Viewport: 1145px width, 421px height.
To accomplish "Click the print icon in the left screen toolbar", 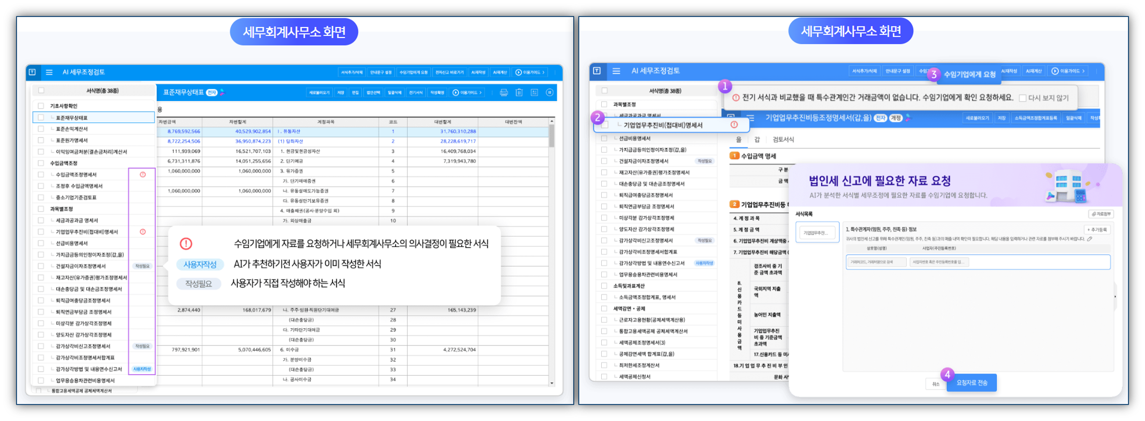I will pos(504,92).
